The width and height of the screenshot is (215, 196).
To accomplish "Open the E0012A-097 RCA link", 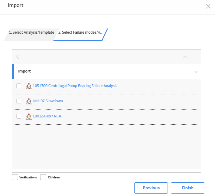I will (47, 116).
